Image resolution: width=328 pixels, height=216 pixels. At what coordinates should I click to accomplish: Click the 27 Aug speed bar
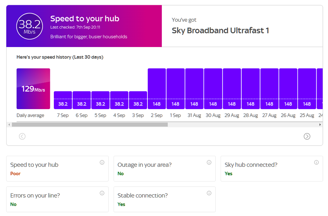[x=269, y=89]
